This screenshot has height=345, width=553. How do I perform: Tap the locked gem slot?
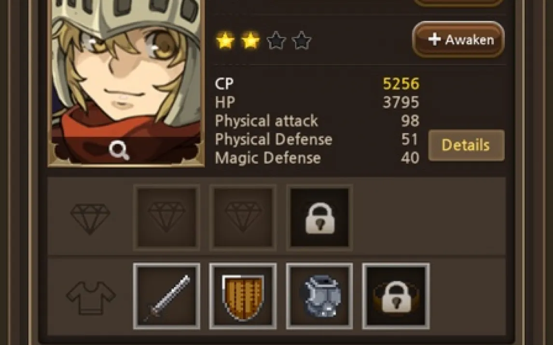pyautogui.click(x=319, y=218)
